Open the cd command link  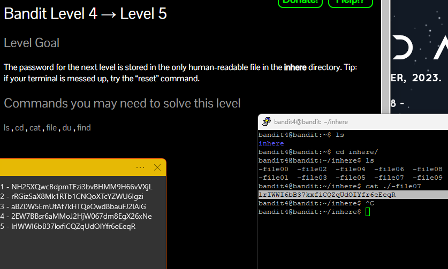pos(19,128)
